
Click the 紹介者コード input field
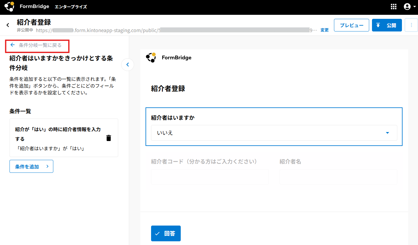[210, 177]
